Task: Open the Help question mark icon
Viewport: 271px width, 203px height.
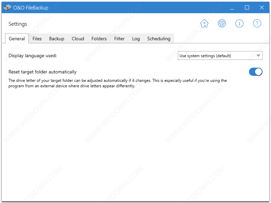Action: click(257, 23)
